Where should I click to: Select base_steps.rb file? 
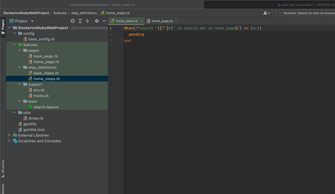click(x=46, y=73)
